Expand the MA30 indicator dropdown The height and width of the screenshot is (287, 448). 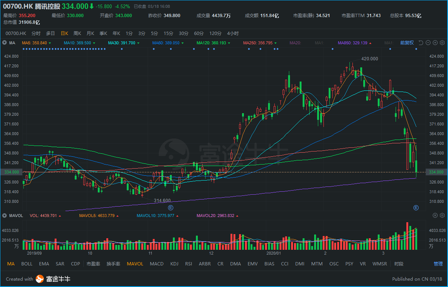138,43
